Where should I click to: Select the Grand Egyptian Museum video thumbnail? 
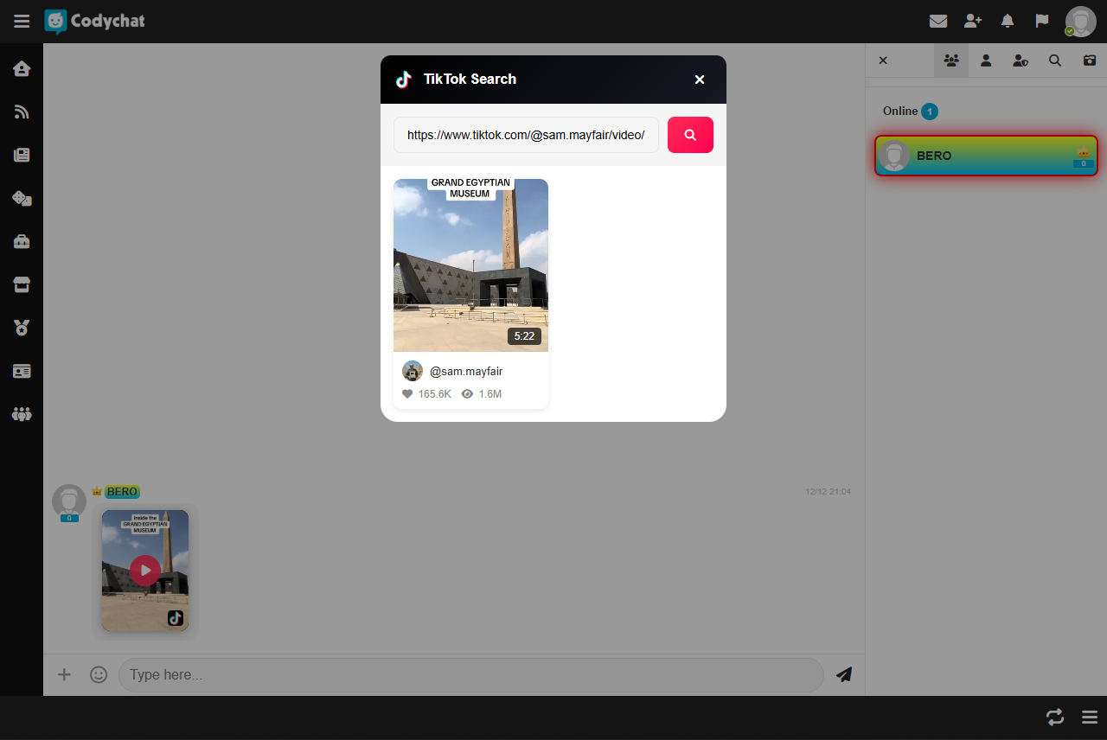pyautogui.click(x=470, y=265)
